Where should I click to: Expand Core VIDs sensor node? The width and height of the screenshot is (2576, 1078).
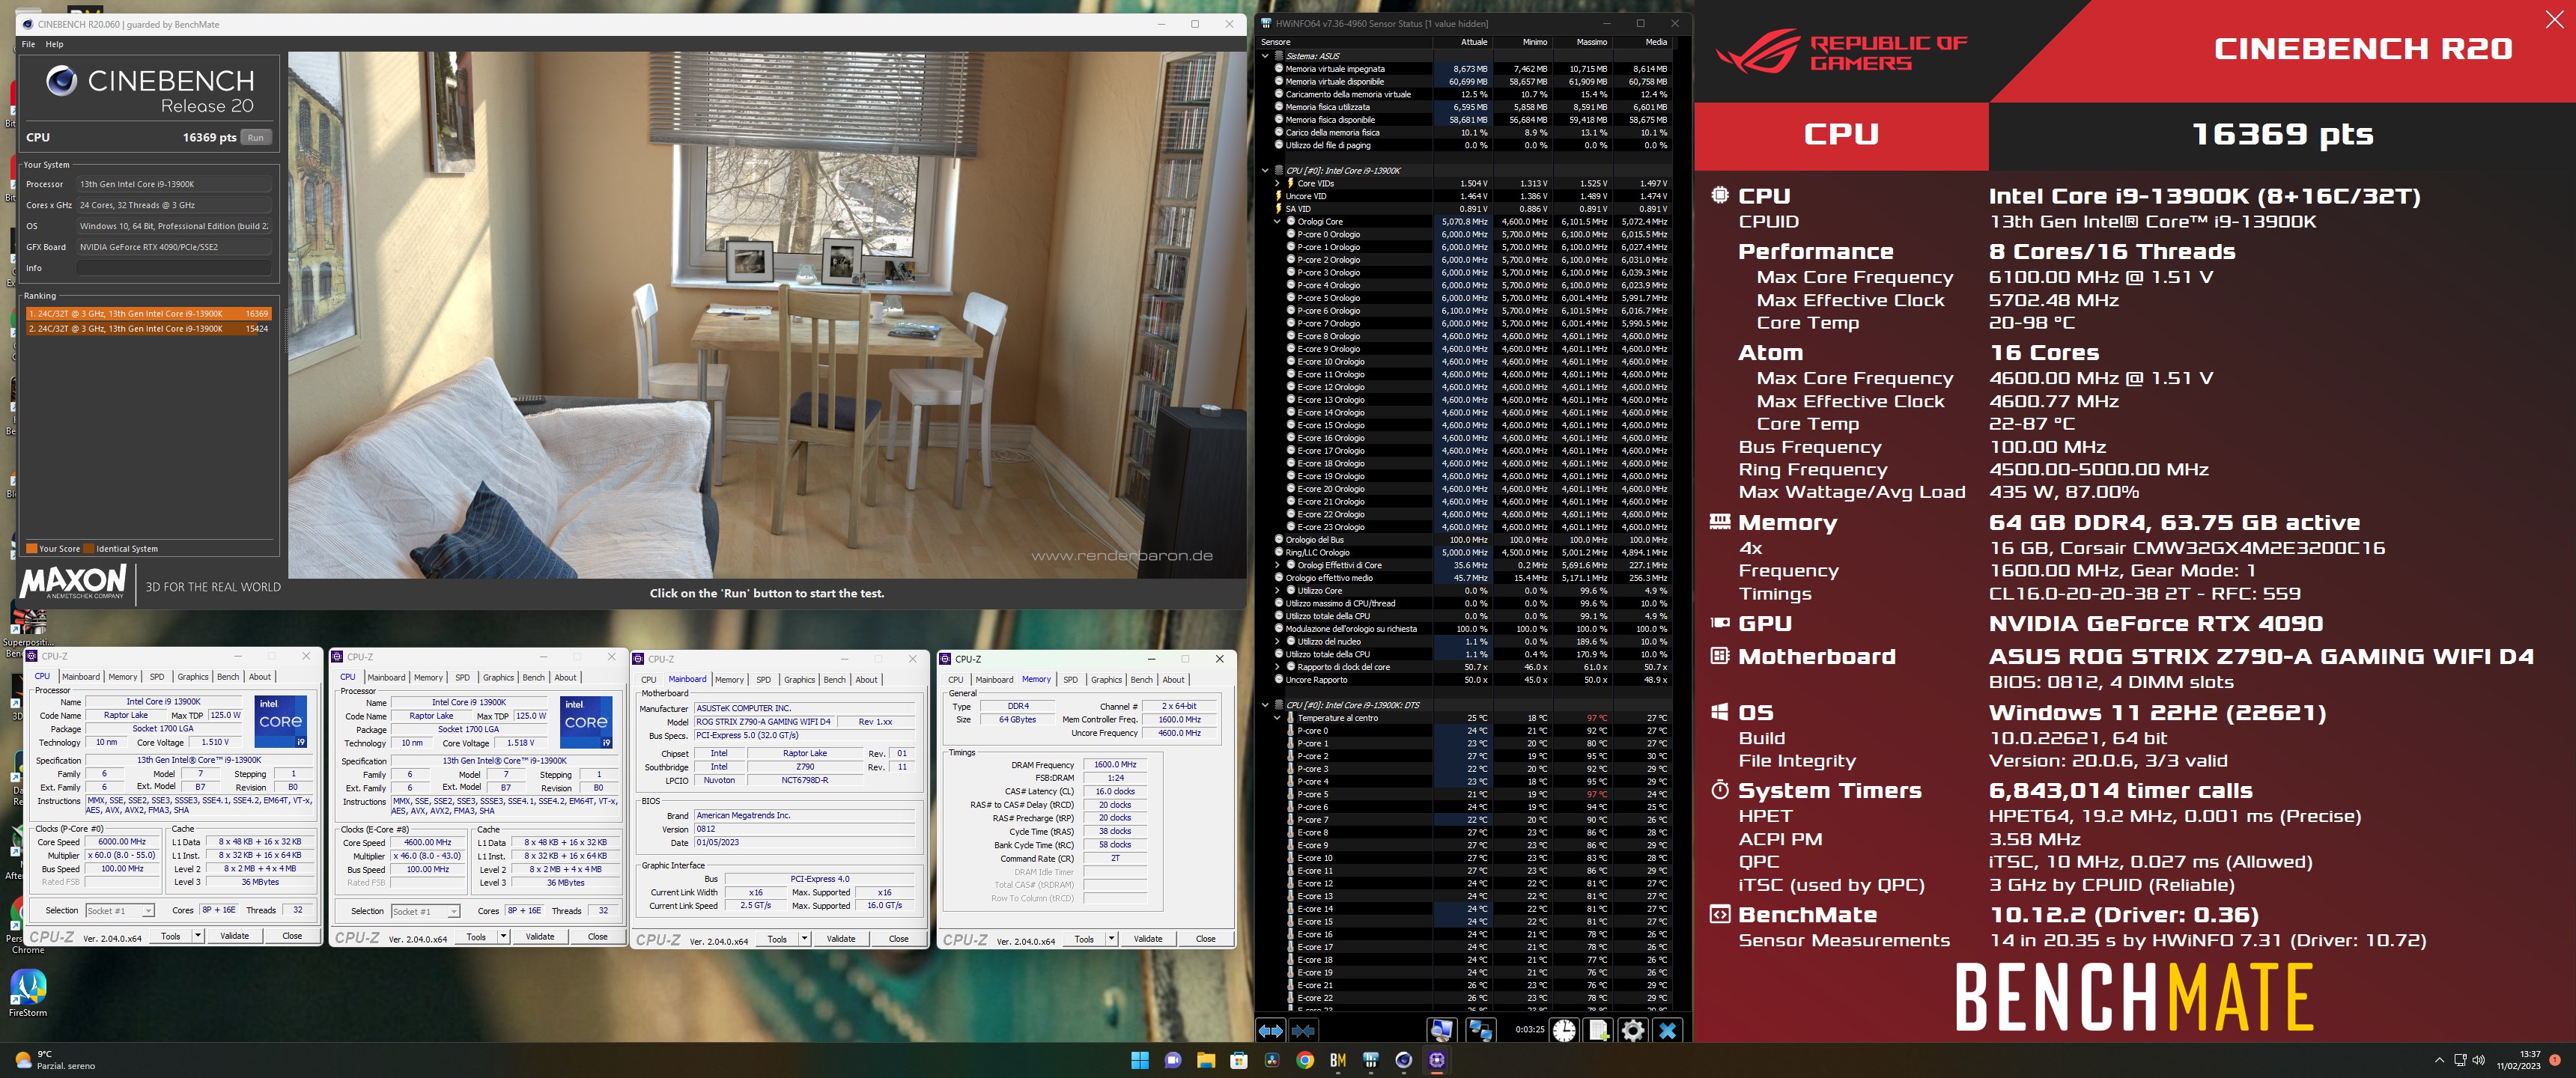1277,183
